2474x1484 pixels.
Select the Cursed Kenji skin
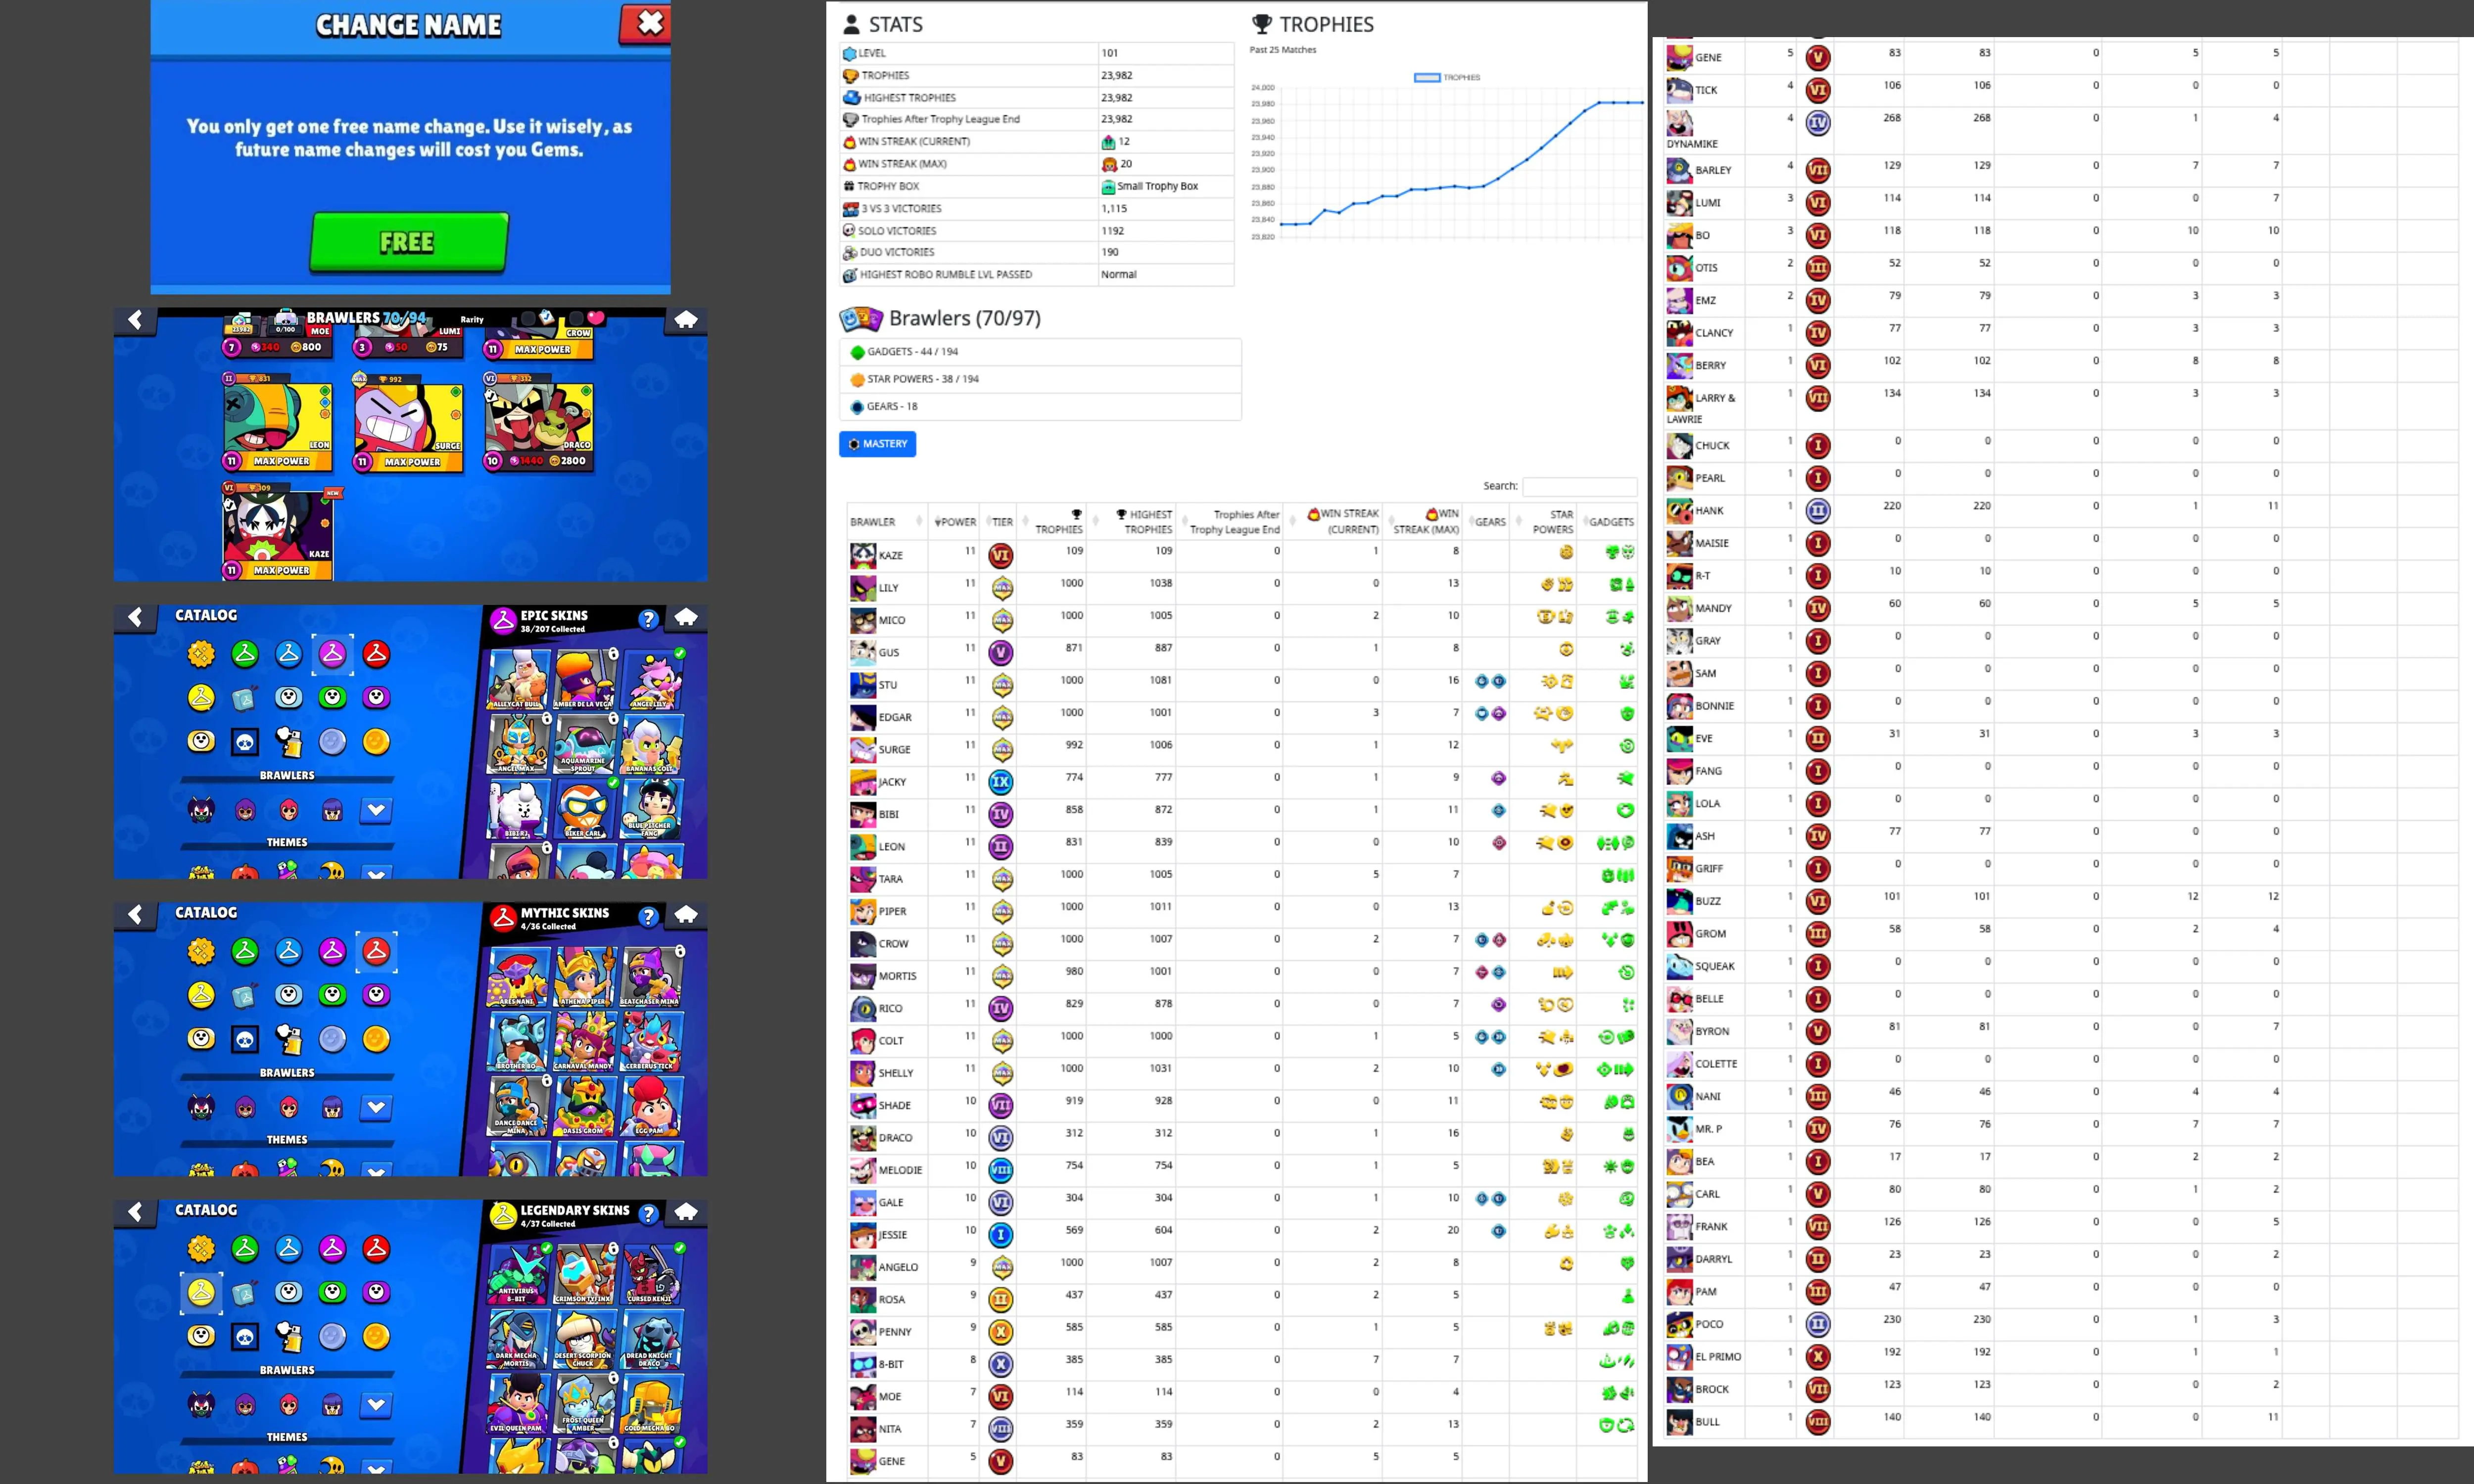pyautogui.click(x=653, y=1274)
